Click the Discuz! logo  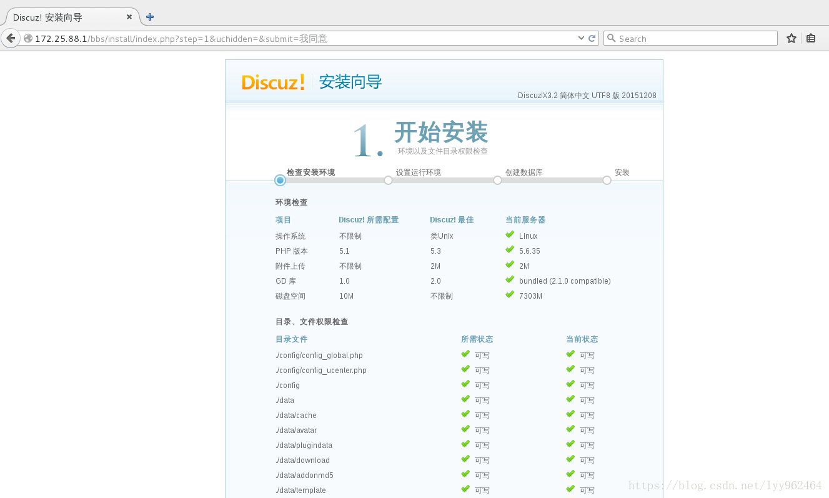[x=273, y=82]
